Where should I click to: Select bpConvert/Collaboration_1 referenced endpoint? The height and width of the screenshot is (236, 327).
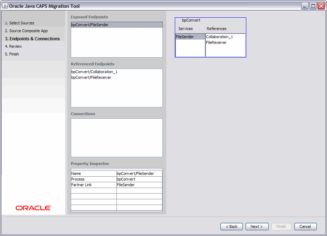(x=116, y=72)
